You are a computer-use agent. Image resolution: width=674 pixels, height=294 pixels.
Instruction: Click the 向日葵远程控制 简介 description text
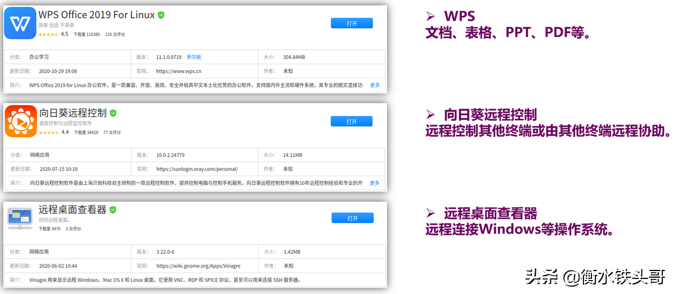click(x=197, y=183)
